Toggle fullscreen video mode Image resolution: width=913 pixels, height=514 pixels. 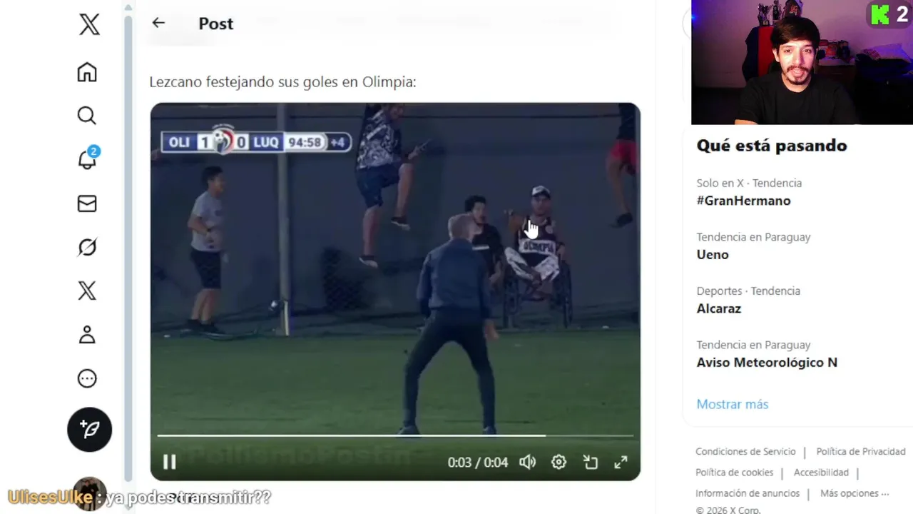click(x=621, y=462)
